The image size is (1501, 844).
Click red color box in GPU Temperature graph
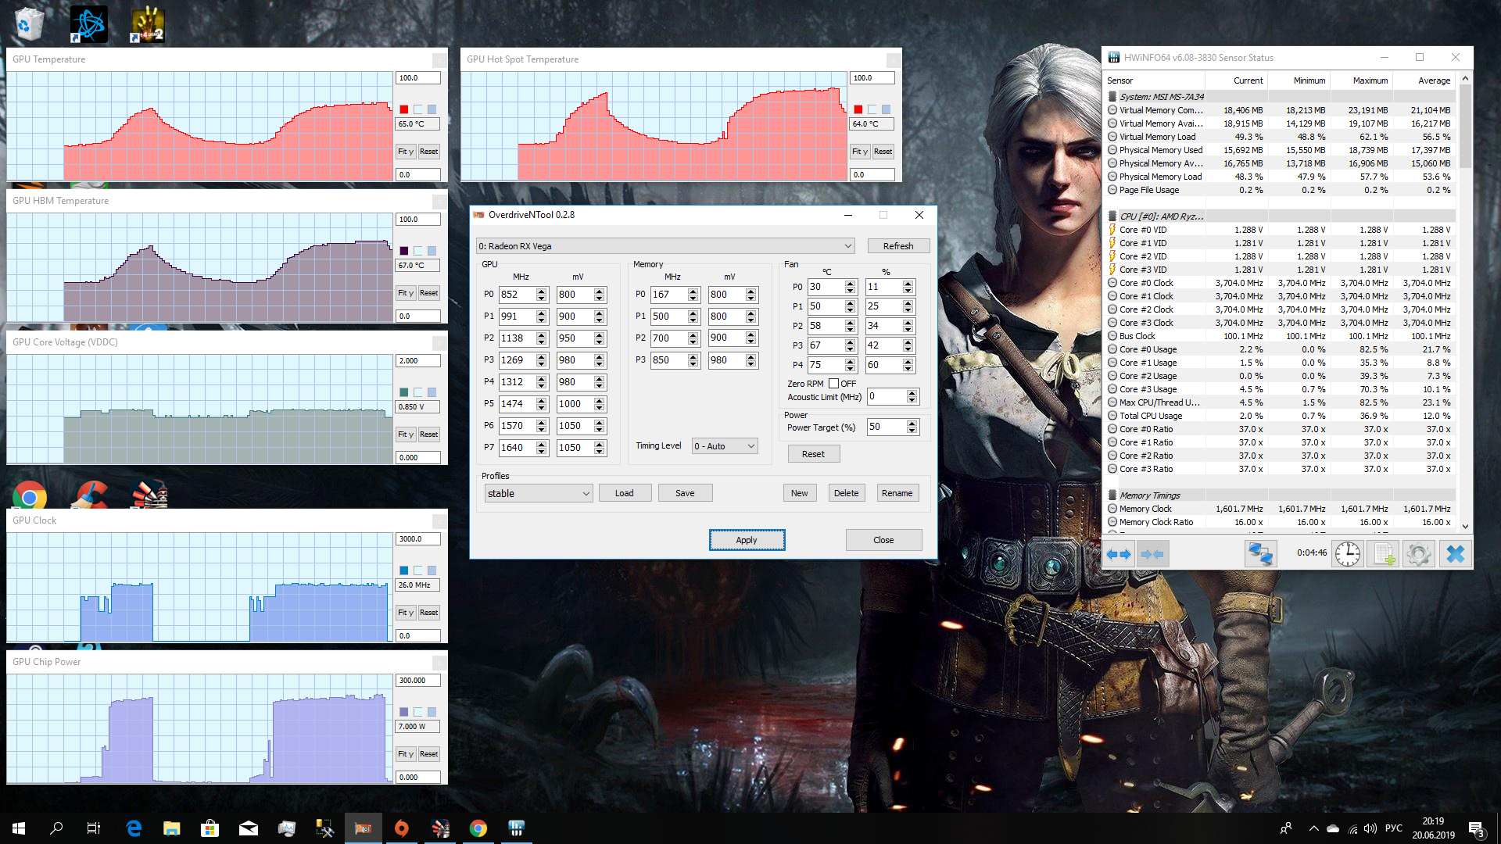click(404, 109)
